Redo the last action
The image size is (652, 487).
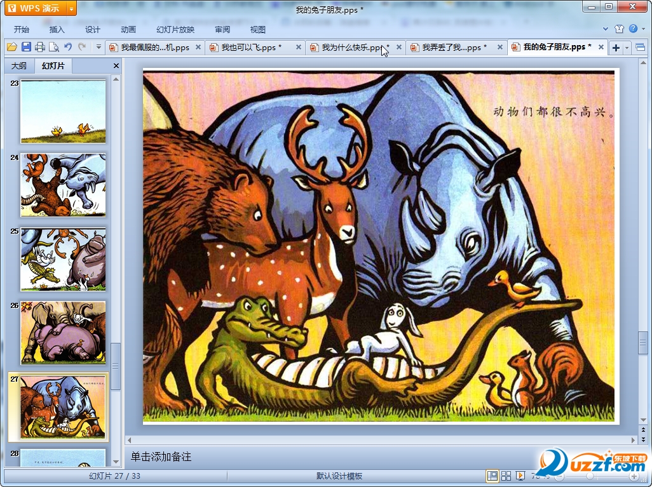(x=82, y=47)
